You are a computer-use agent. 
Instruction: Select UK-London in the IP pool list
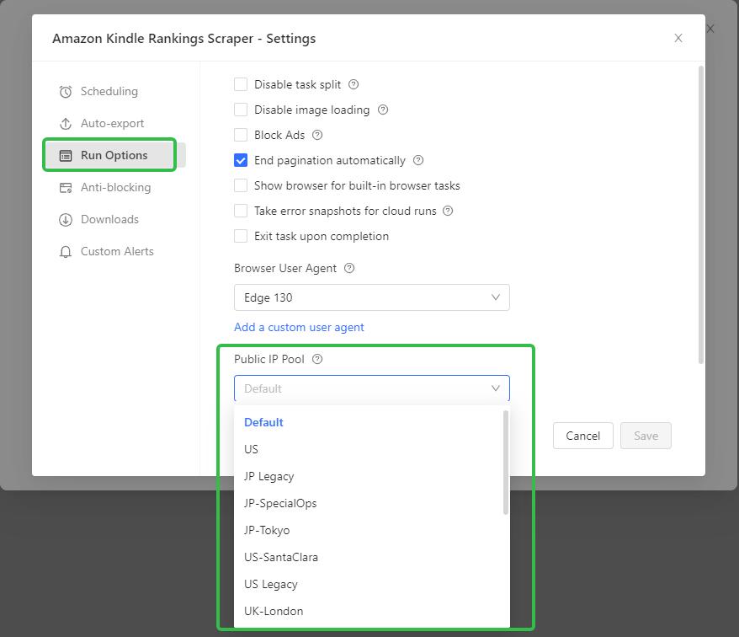pyautogui.click(x=274, y=611)
